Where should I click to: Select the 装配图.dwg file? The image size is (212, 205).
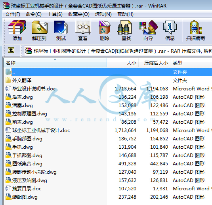click(x=25, y=197)
